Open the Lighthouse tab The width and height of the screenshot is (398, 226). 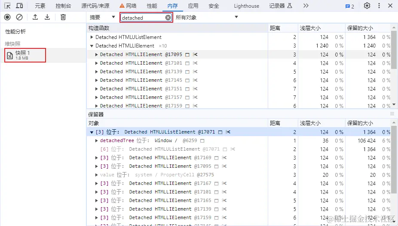[x=246, y=6]
